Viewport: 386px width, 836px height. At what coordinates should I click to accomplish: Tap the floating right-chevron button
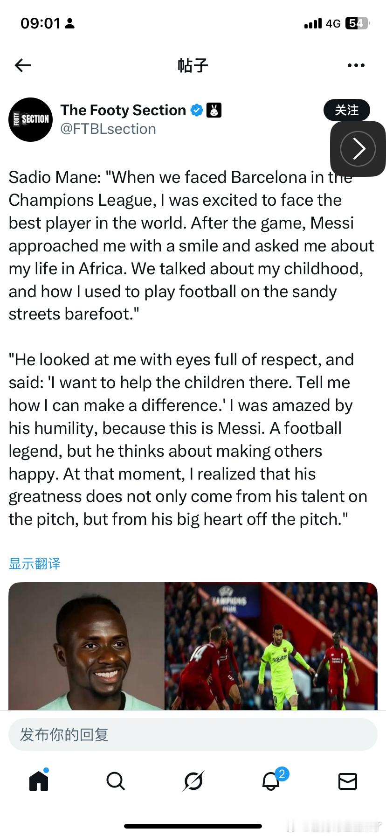358,149
